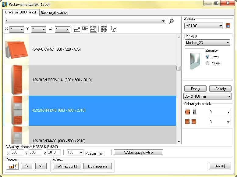
Task: Select the H2S28-6/LODOWKA list row
Action: point(90,80)
